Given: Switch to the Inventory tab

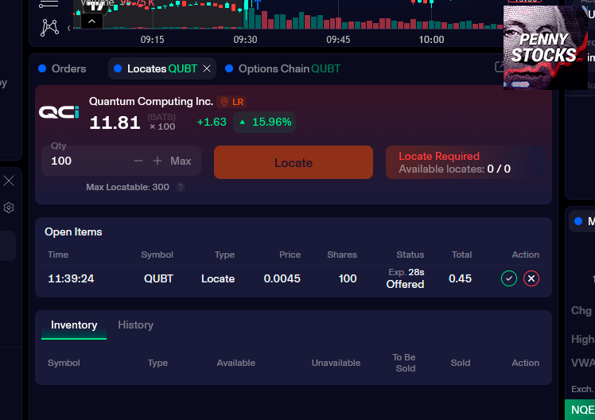Looking at the screenshot, I should [x=74, y=325].
